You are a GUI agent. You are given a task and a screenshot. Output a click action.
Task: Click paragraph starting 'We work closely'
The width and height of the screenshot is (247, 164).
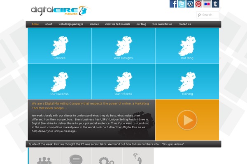[x=90, y=123]
